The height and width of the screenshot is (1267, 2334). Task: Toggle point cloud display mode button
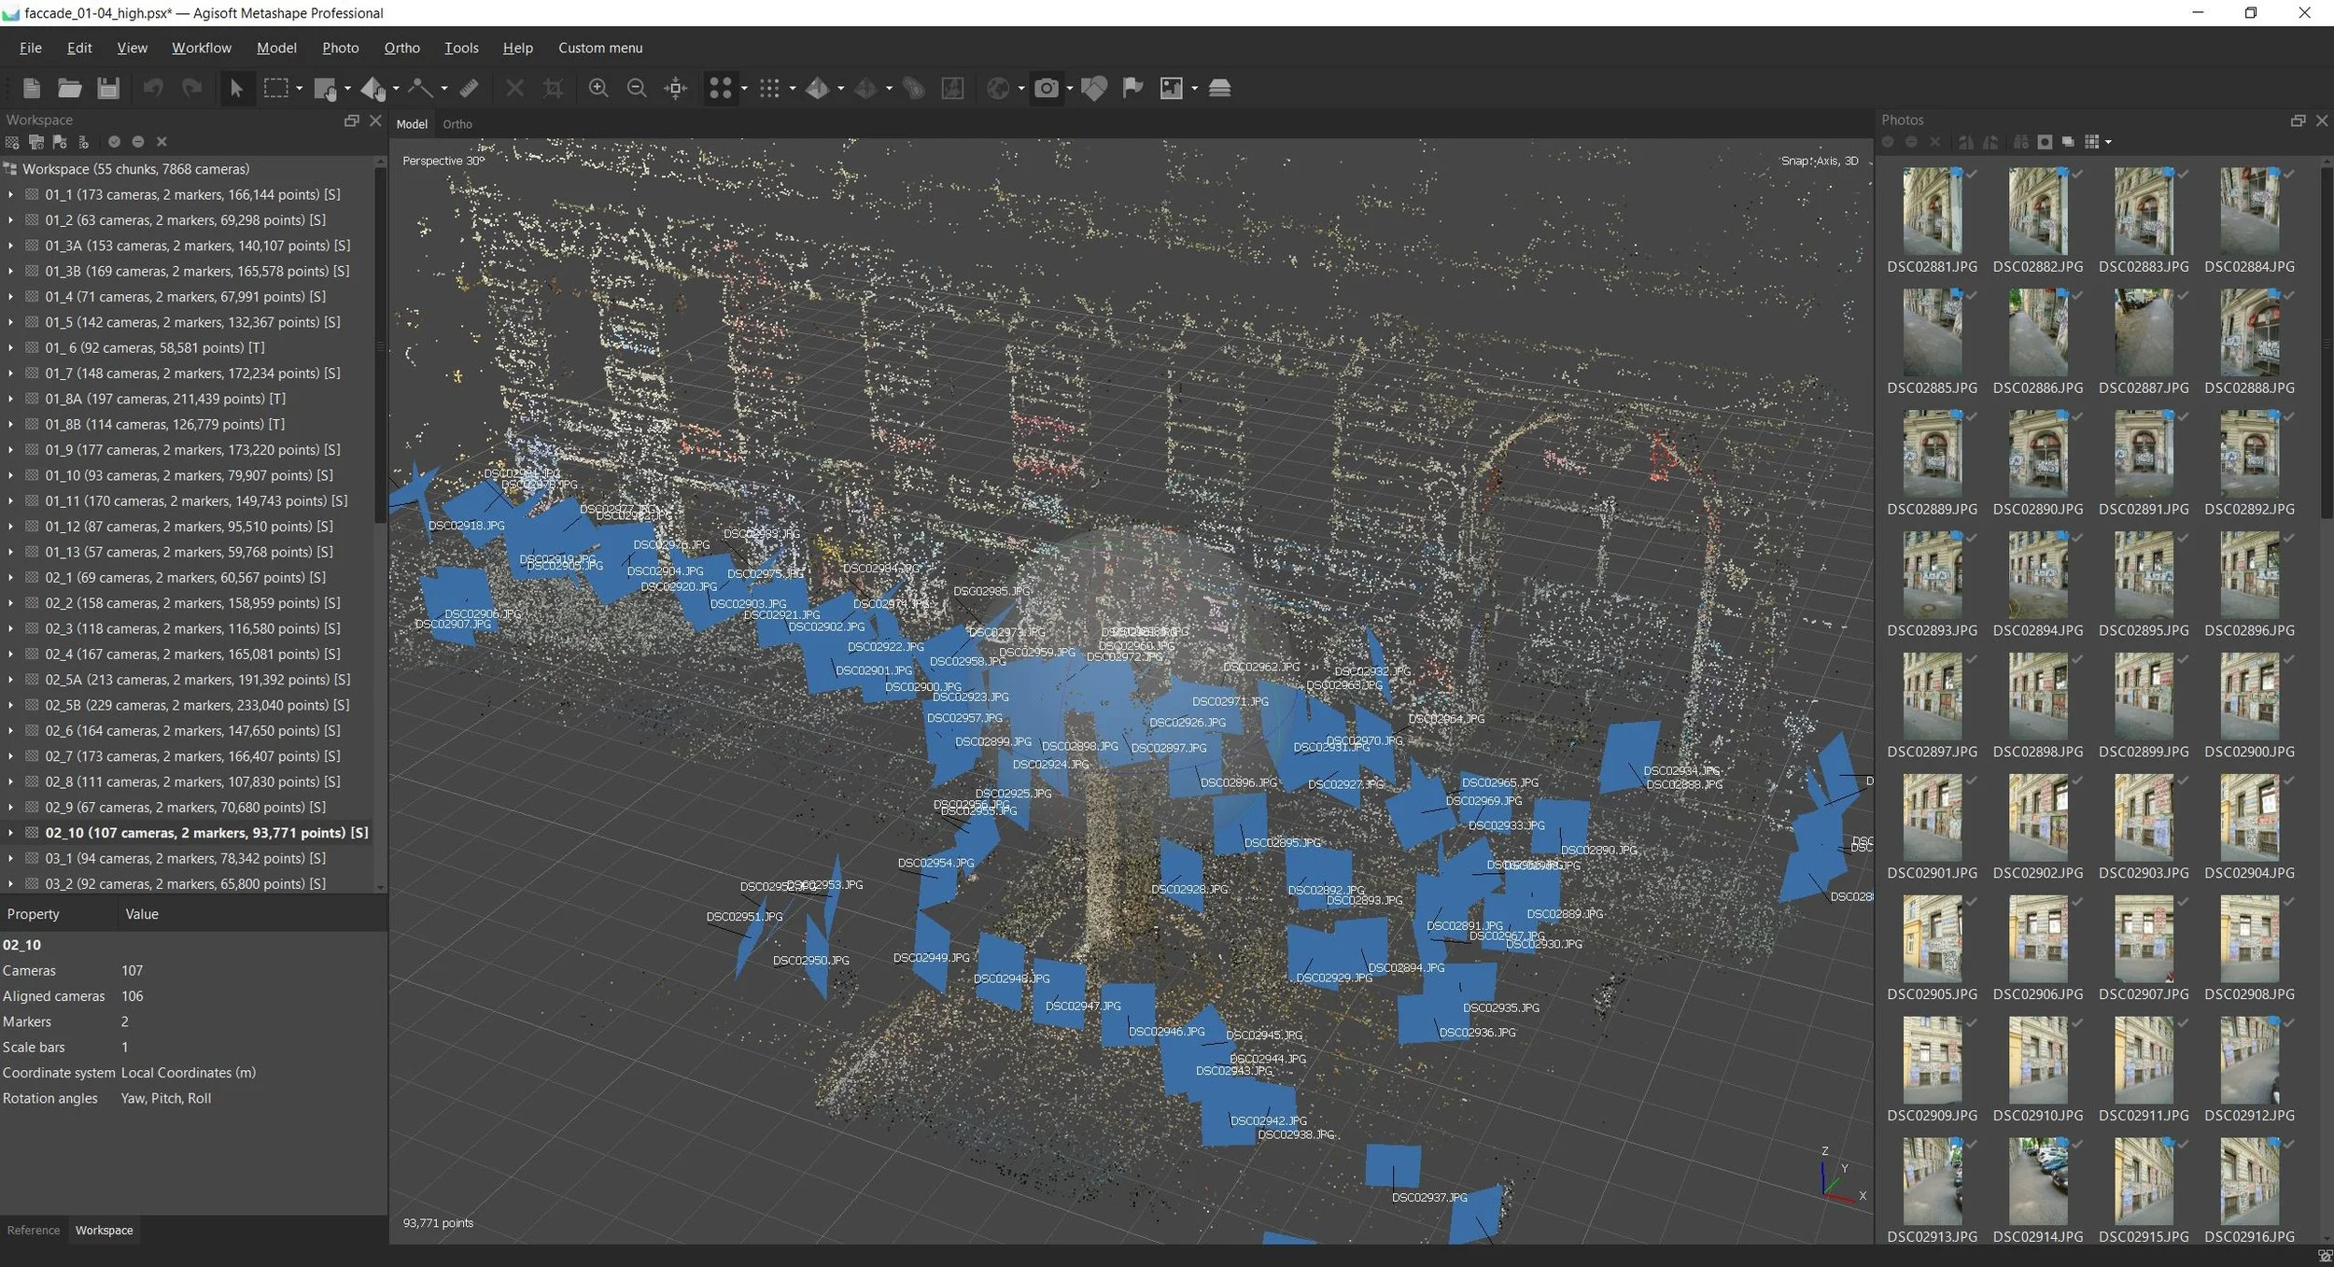[720, 88]
